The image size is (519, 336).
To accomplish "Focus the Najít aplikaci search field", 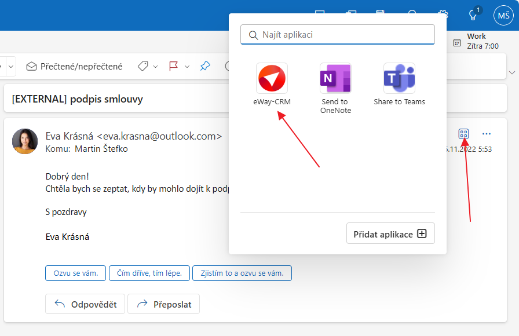I will click(x=338, y=34).
